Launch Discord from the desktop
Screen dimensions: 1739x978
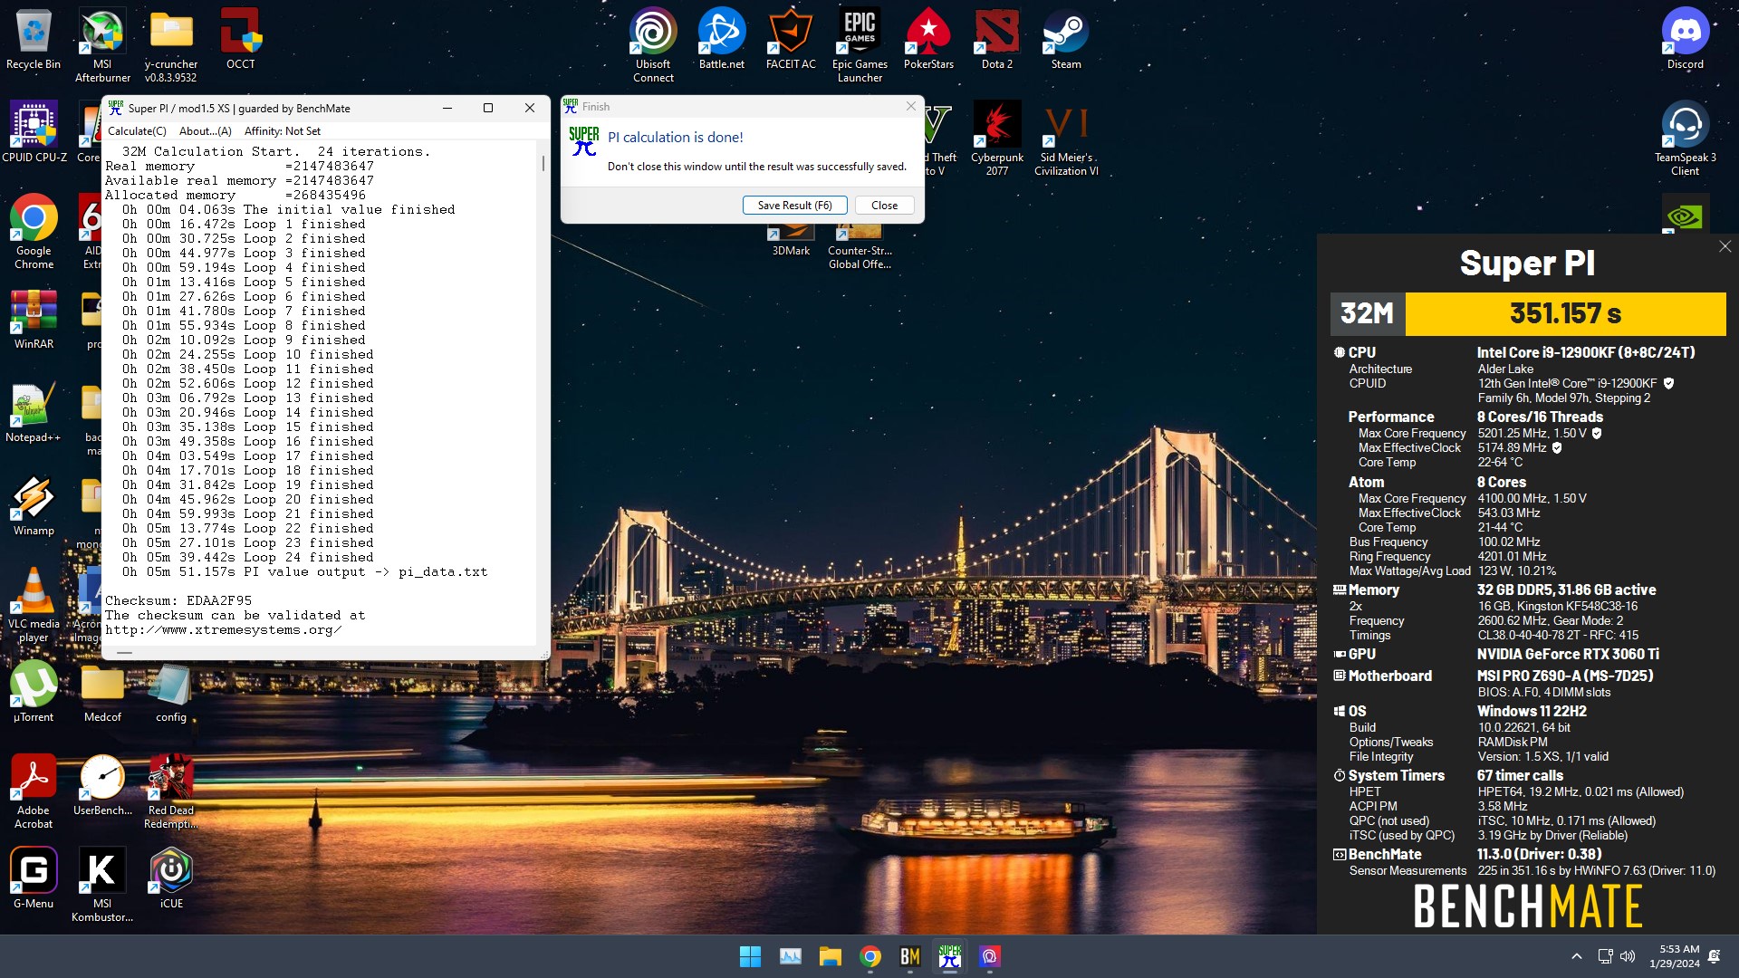click(x=1686, y=40)
